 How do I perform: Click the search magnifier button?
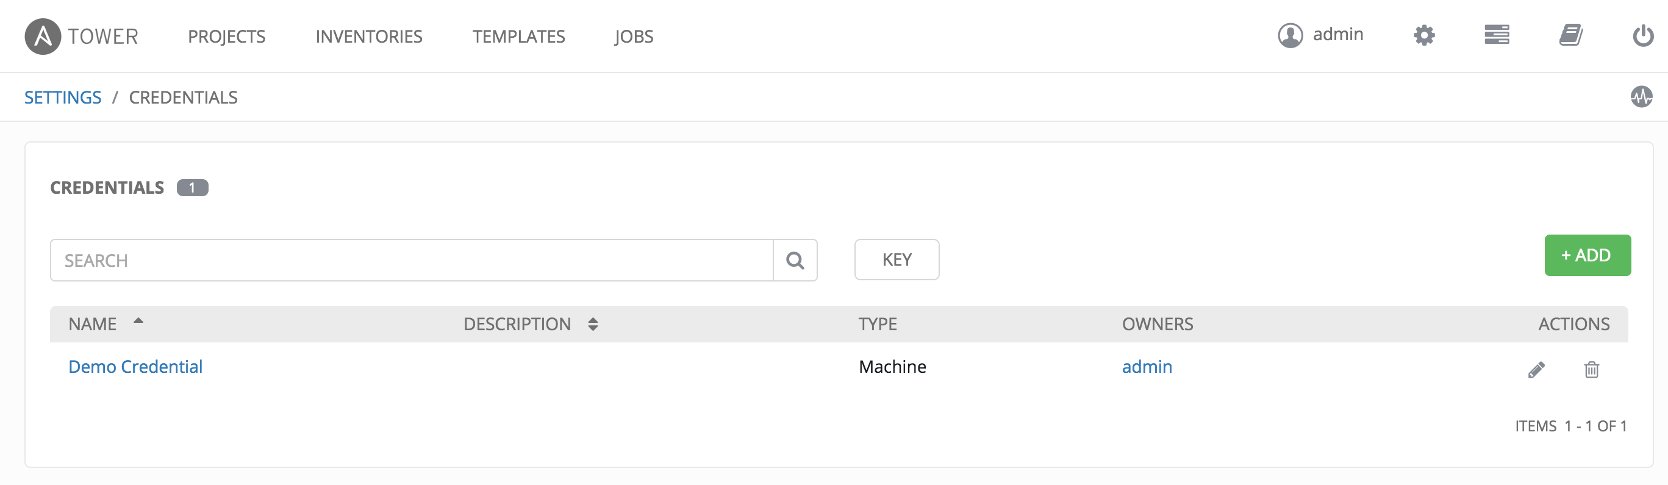pyautogui.click(x=795, y=261)
